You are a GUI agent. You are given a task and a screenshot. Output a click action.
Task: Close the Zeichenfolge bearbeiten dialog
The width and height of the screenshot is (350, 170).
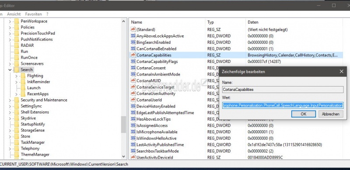[341, 72]
